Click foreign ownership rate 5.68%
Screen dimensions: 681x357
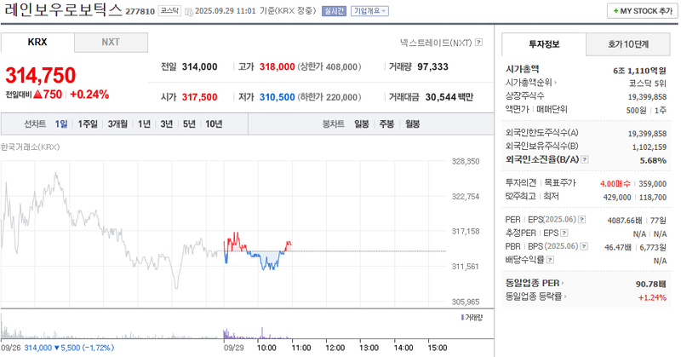tap(653, 160)
